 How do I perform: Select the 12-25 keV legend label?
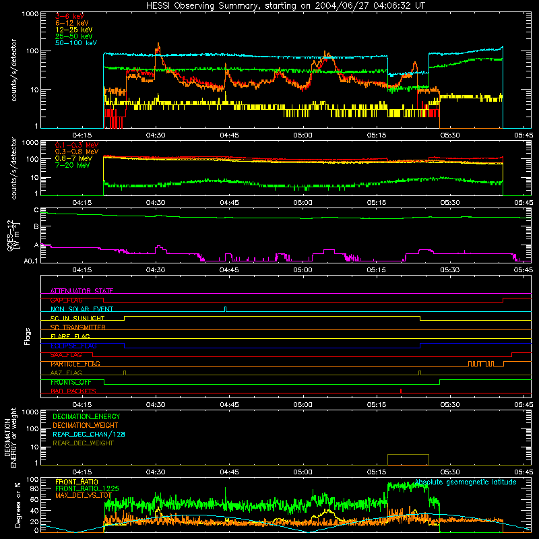coord(74,30)
